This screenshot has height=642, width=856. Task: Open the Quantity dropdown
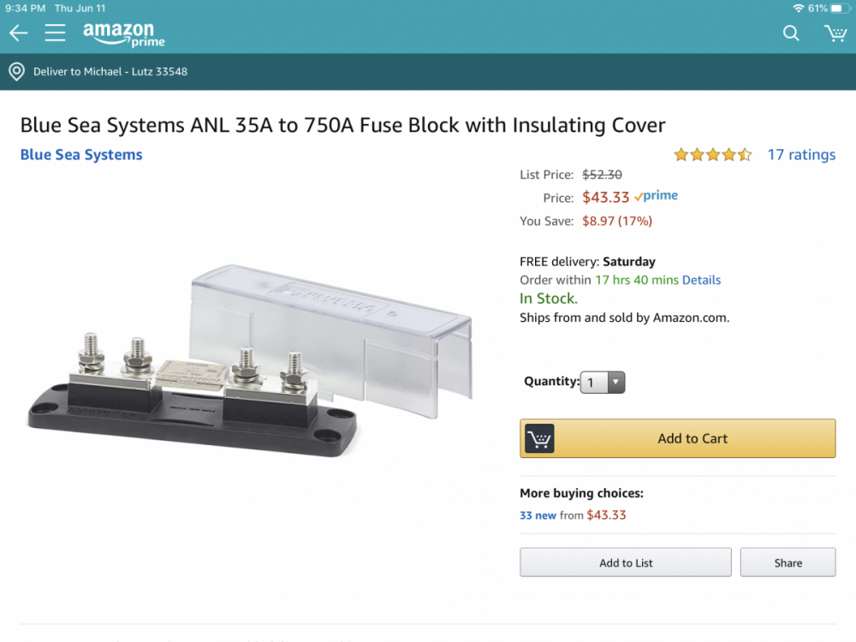603,383
